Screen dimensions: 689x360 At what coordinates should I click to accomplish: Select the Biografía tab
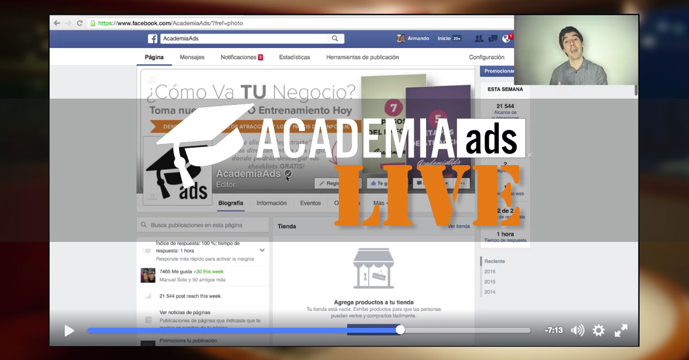click(231, 203)
